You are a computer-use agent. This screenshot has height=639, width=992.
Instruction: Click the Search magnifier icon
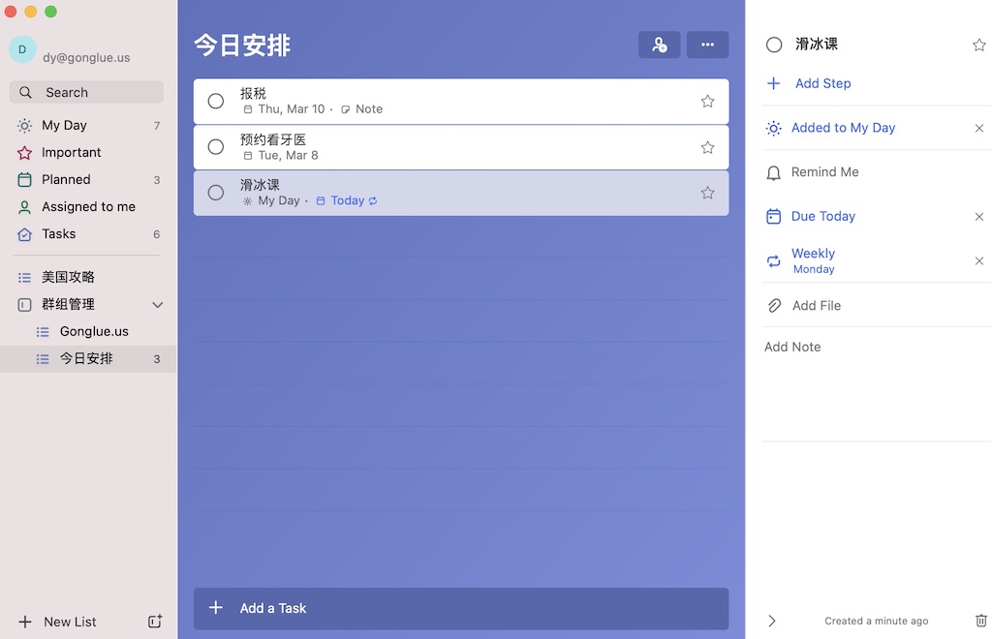point(24,91)
